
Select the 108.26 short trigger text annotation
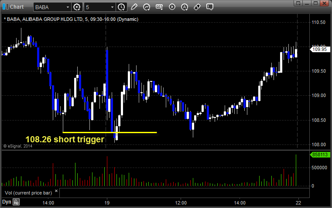click(x=65, y=139)
